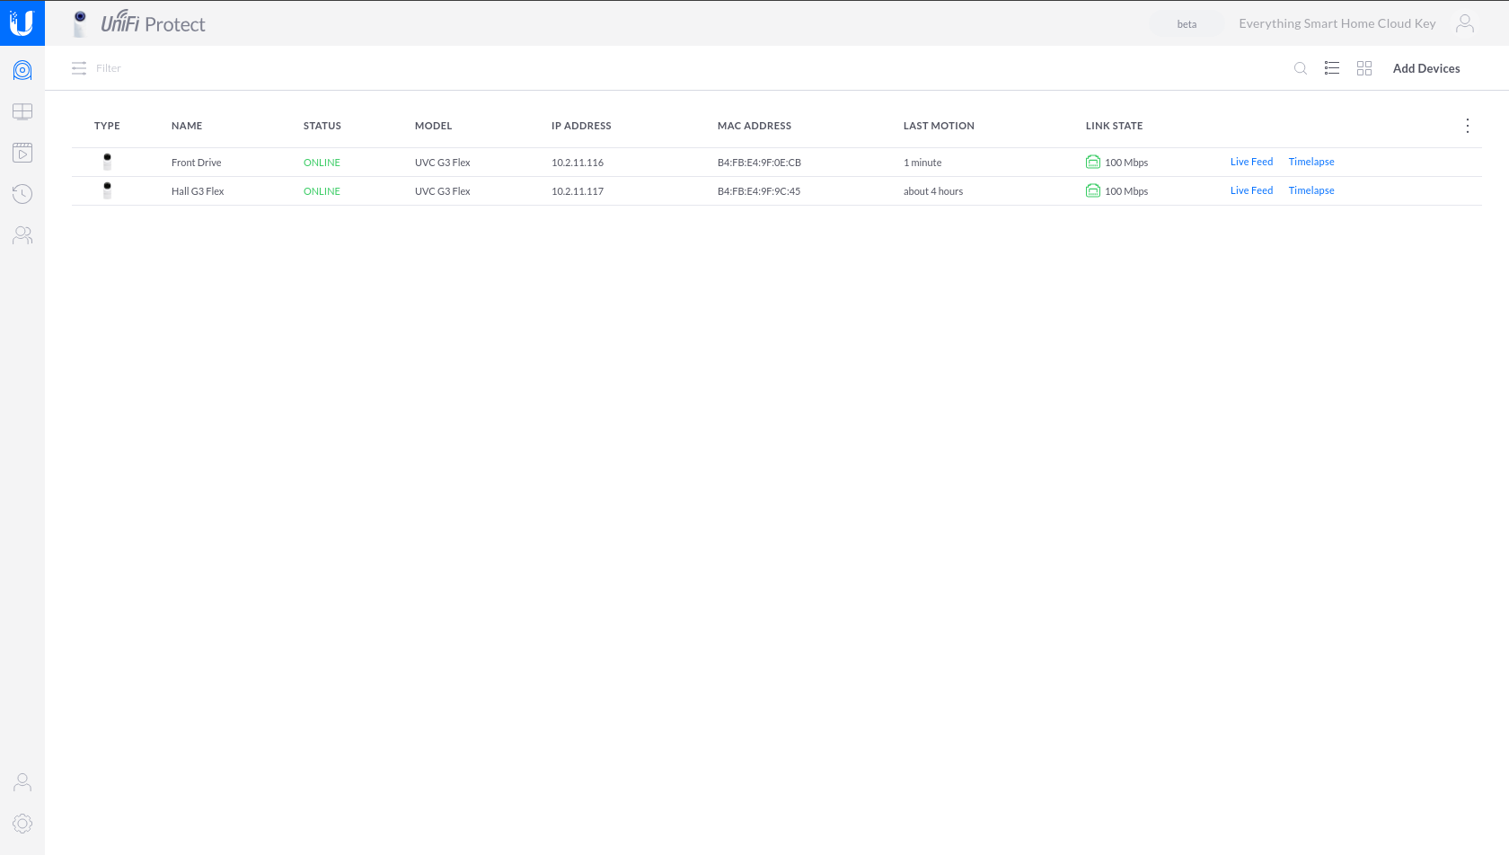Click MAC address B4:FB:E4:9F:0E:CB
This screenshot has width=1509, height=855.
(759, 163)
